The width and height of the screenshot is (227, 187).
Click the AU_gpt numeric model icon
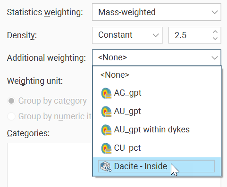(106, 112)
